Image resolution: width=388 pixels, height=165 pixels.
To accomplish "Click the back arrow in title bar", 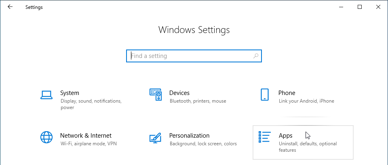I will (x=10, y=7).
